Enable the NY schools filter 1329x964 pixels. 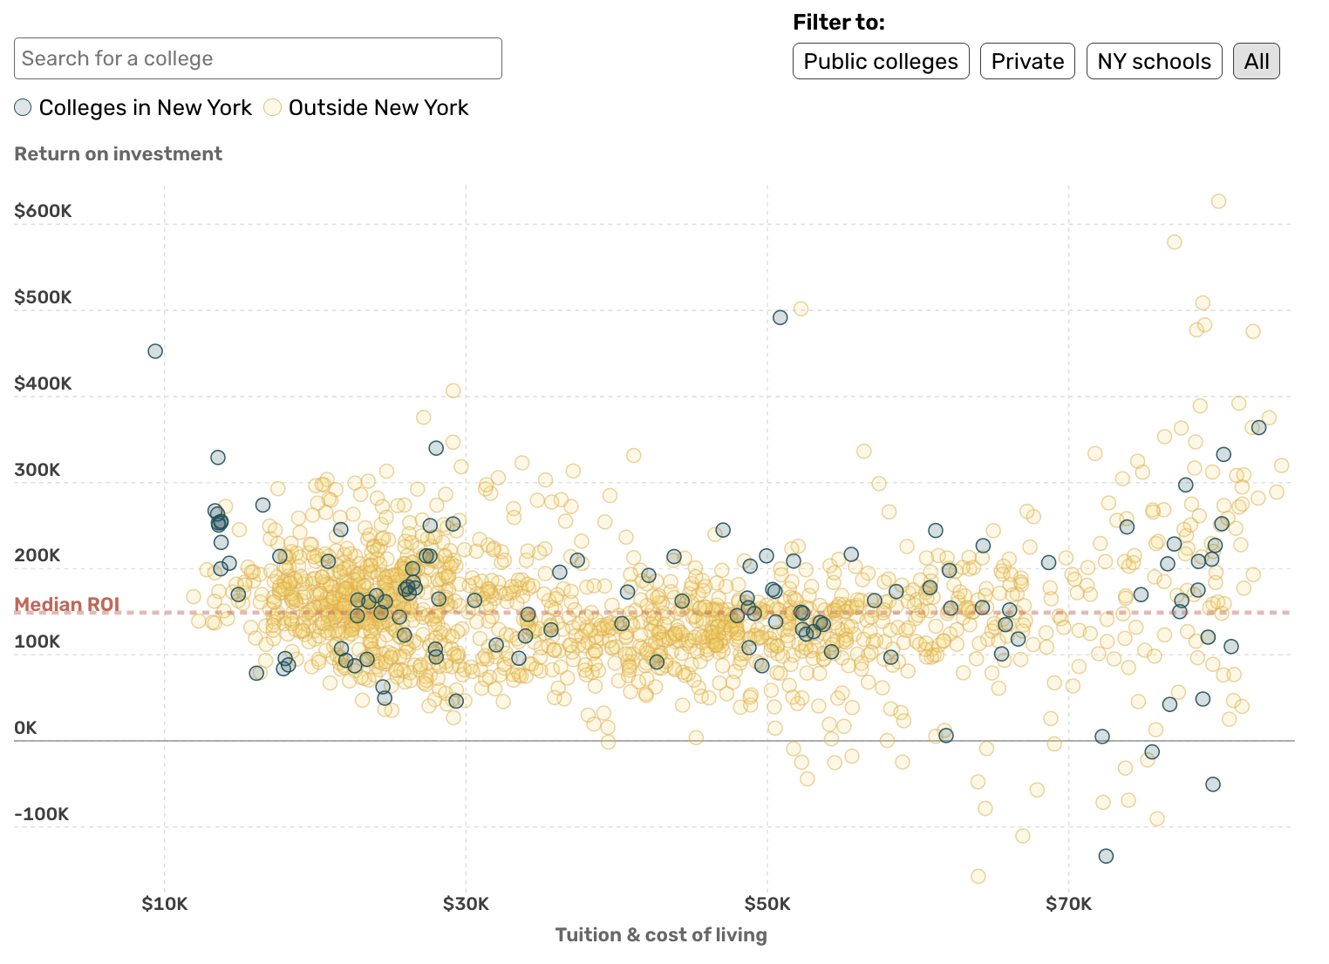tap(1154, 61)
